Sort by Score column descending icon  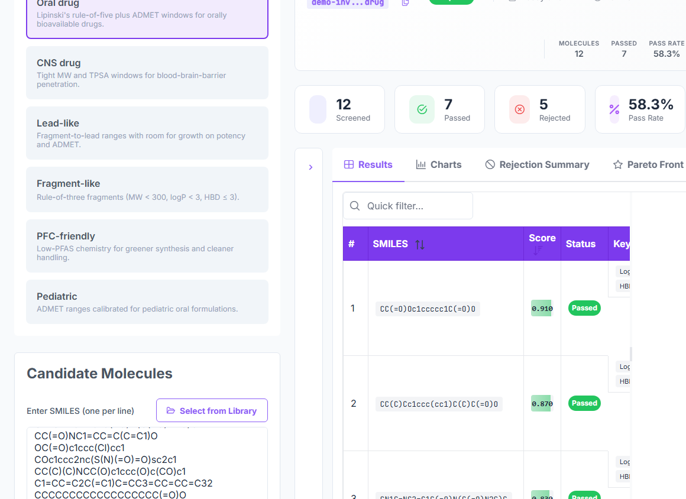click(538, 251)
